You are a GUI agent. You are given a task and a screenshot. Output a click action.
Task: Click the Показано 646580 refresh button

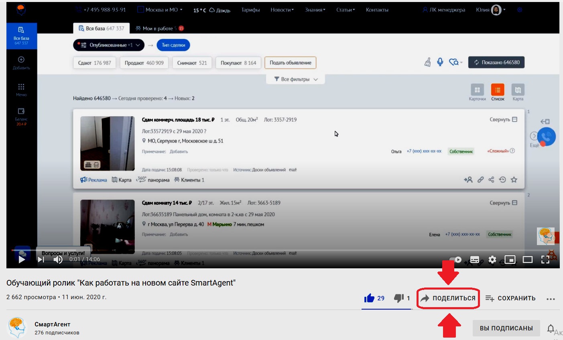point(496,62)
